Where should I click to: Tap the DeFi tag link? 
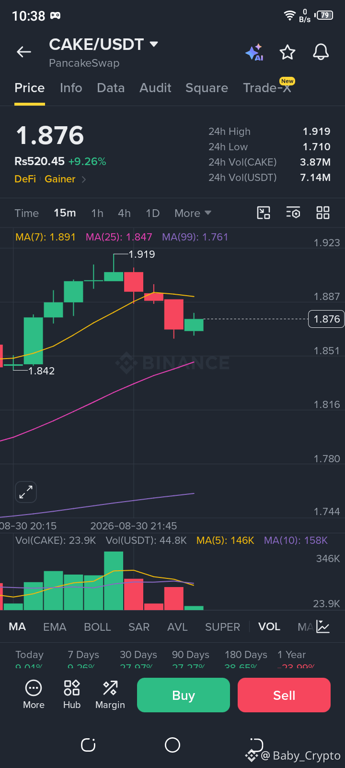[25, 179]
